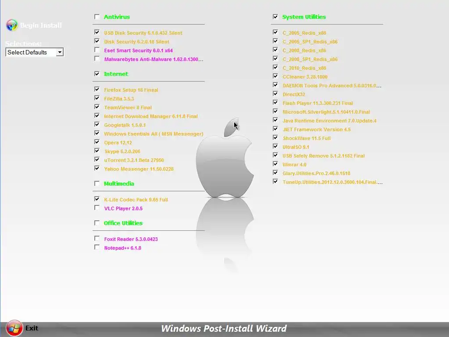The image size is (449, 337).
Task: Uncheck C_2005_Redis_x86 checkbox
Action: point(275,32)
